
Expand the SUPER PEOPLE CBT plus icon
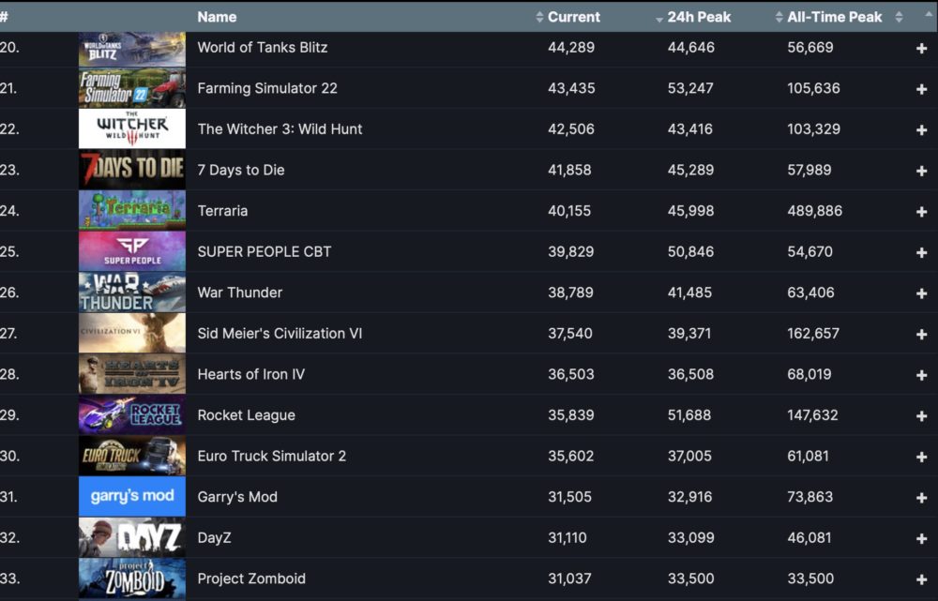click(x=921, y=252)
